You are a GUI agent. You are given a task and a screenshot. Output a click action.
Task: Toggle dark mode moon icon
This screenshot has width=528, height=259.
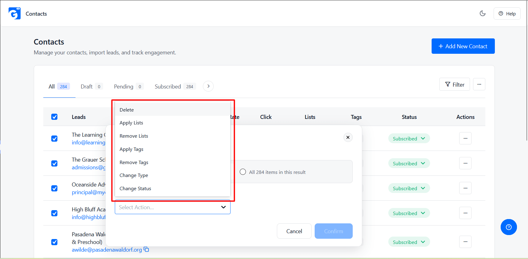(x=483, y=13)
